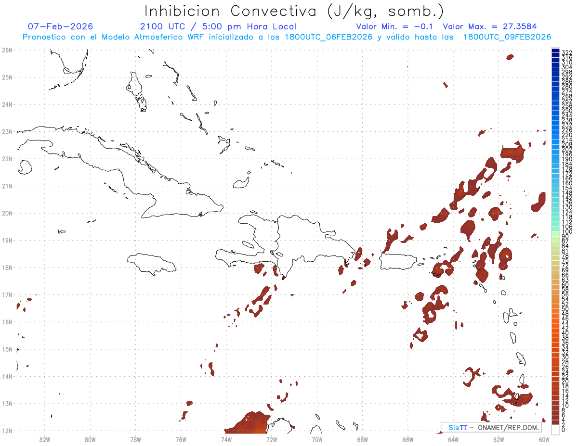This screenshot has height=446, width=578.
Task: Click the "74W" longitude label
Action: pos(226,439)
